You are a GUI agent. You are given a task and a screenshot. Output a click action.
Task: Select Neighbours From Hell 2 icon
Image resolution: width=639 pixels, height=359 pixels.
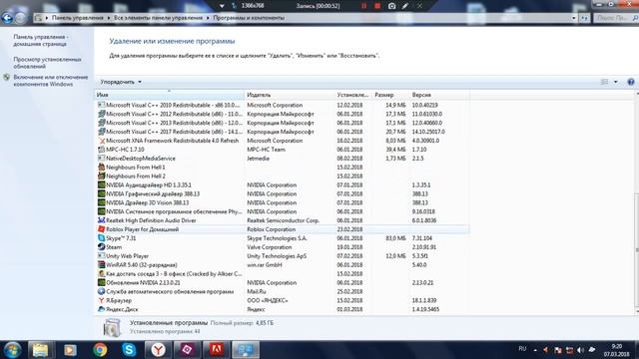click(101, 176)
